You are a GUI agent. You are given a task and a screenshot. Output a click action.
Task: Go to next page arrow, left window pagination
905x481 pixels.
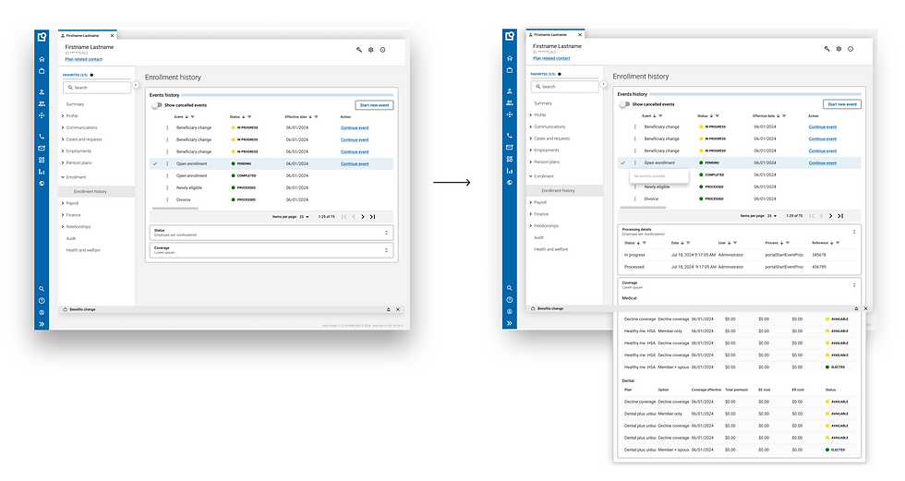click(x=363, y=217)
